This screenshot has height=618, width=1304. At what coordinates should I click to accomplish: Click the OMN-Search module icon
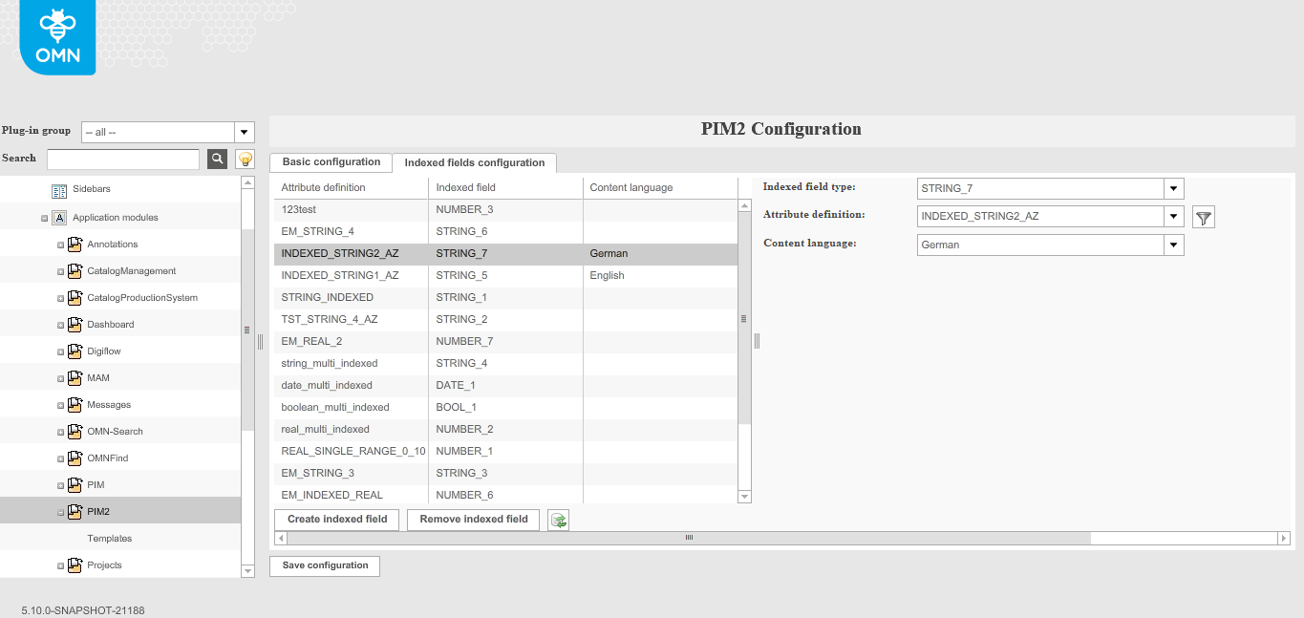tap(75, 431)
